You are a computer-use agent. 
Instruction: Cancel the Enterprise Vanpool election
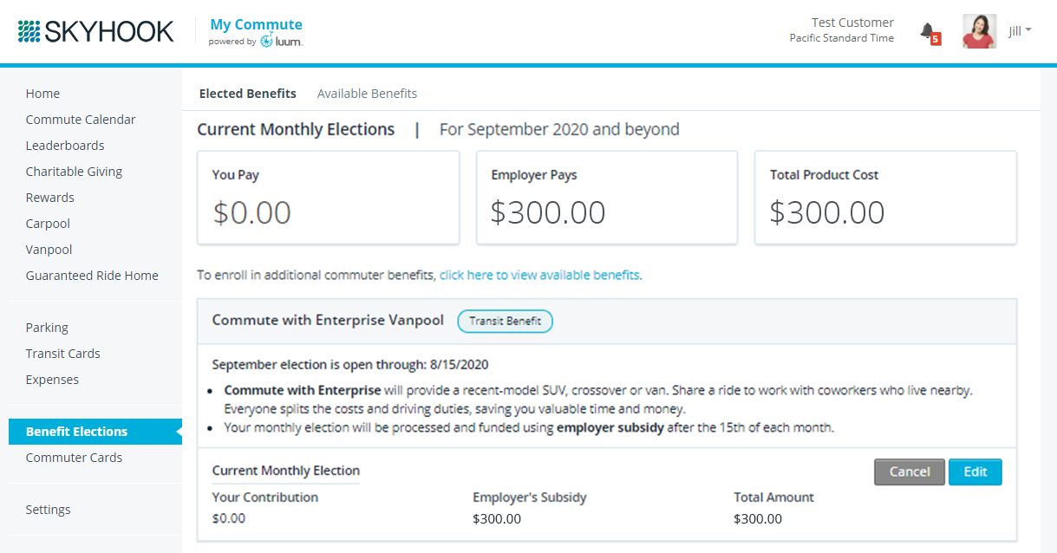[910, 472]
